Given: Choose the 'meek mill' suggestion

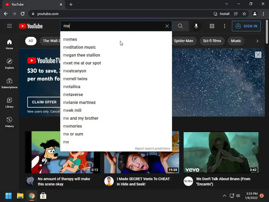Looking at the screenshot, I should coord(116,110).
